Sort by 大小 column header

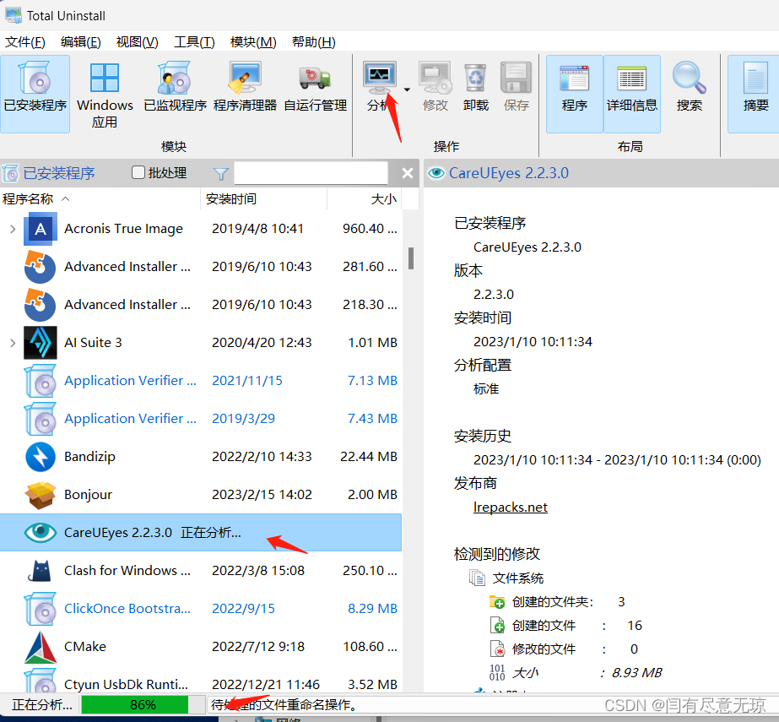pyautogui.click(x=364, y=199)
